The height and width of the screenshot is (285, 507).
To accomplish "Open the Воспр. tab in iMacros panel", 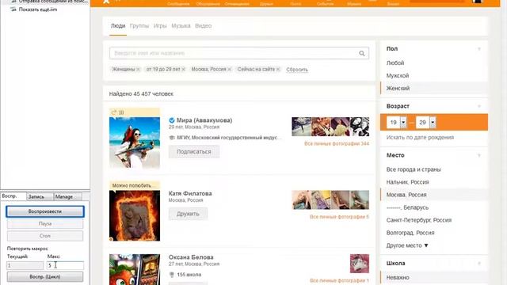I will tap(13, 196).
